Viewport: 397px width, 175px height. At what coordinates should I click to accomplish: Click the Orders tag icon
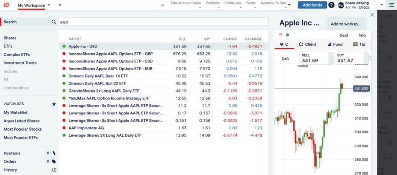point(54,161)
